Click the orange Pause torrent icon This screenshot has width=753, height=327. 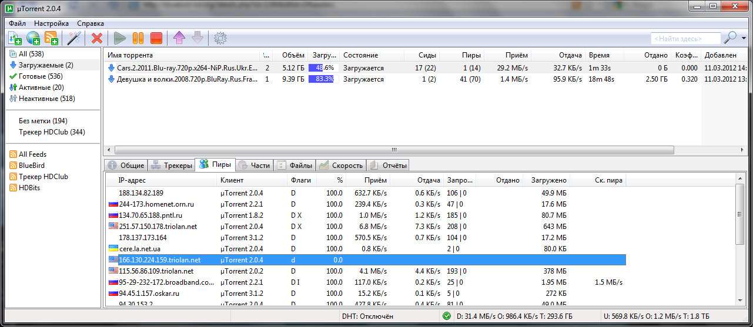[138, 38]
